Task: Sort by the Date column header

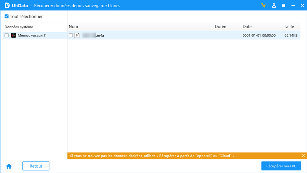Action: tap(247, 27)
